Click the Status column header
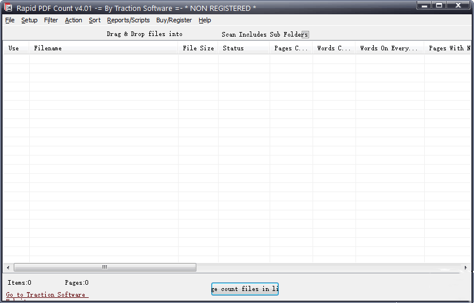The image size is (474, 303). (244, 48)
